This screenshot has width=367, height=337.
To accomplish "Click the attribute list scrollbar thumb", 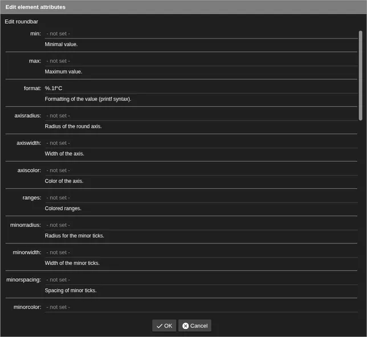I will pyautogui.click(x=360, y=76).
